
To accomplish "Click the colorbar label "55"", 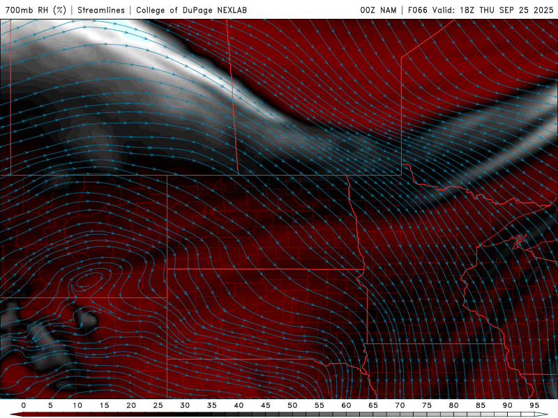I will pyautogui.click(x=319, y=405).
